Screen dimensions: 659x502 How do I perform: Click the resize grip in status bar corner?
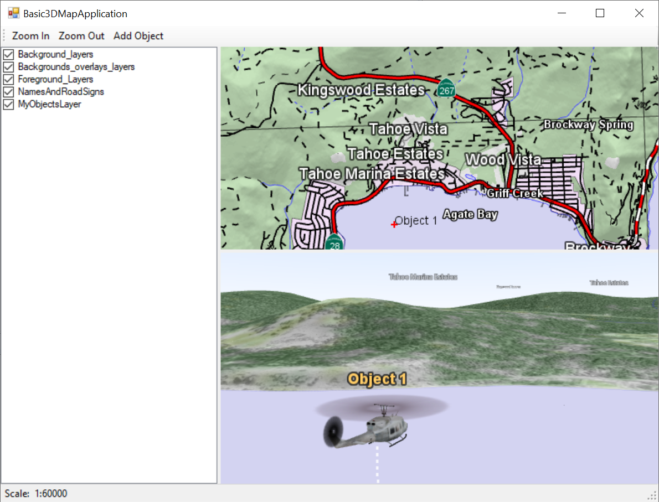652,495
